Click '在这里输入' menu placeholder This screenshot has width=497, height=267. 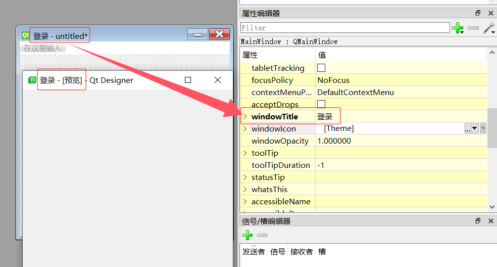42,48
